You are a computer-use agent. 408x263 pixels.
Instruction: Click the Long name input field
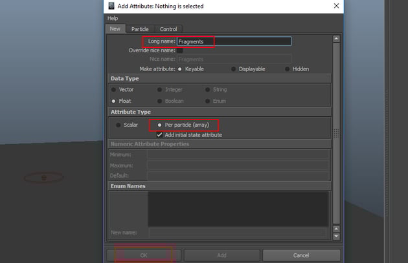234,41
